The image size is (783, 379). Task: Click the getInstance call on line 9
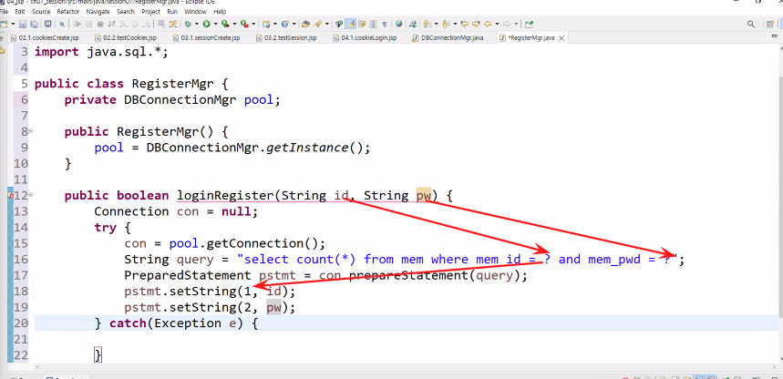coord(306,148)
